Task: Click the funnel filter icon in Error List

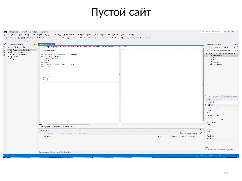Action: coord(40,133)
